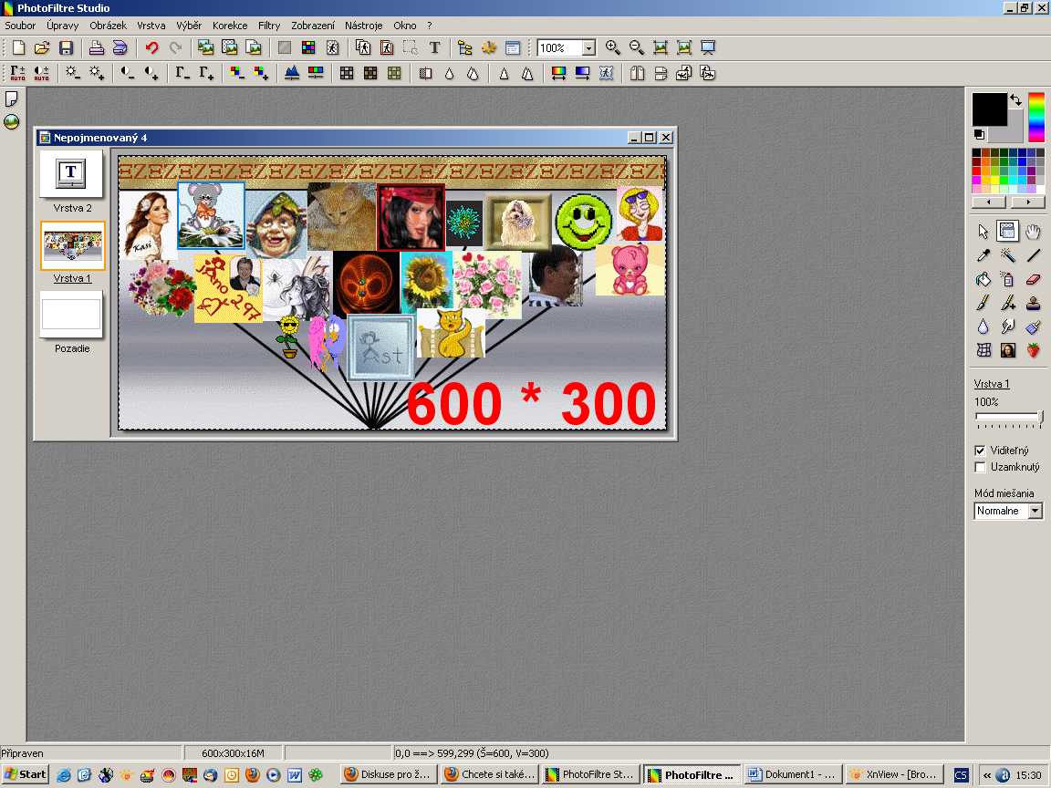This screenshot has height=788, width=1051.
Task: Click the Zoom in magnifier icon
Action: (612, 47)
